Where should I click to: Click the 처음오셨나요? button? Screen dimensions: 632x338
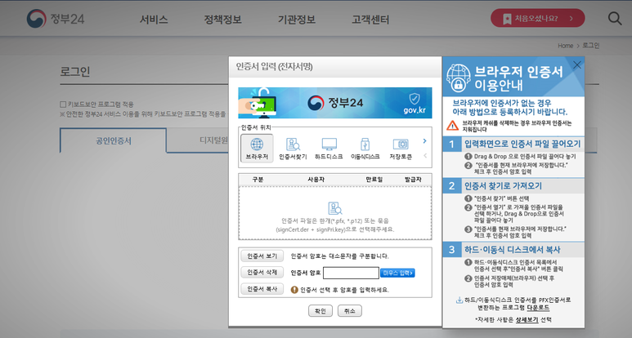[538, 18]
